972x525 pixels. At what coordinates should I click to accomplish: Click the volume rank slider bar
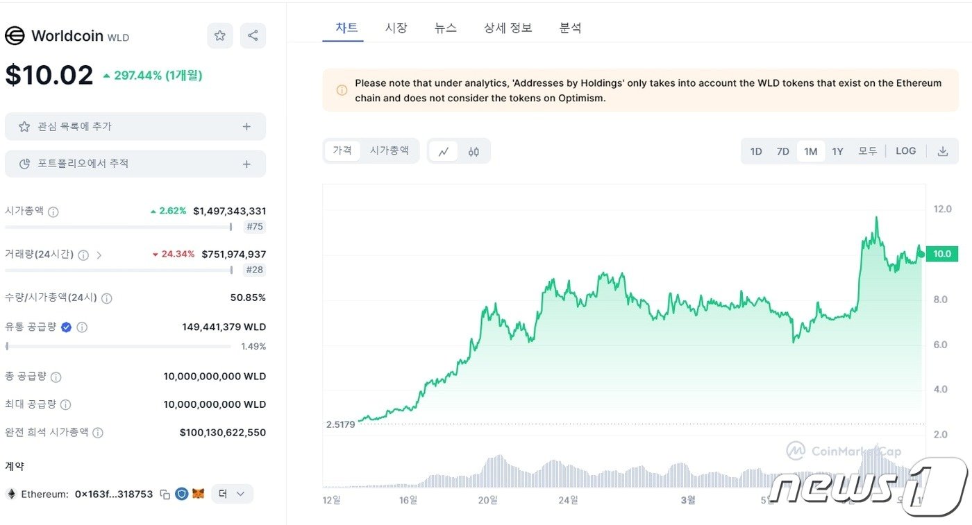pyautogui.click(x=118, y=270)
